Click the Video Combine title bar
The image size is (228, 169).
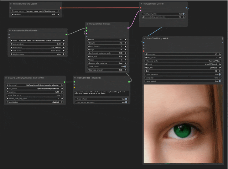[x=183, y=39]
